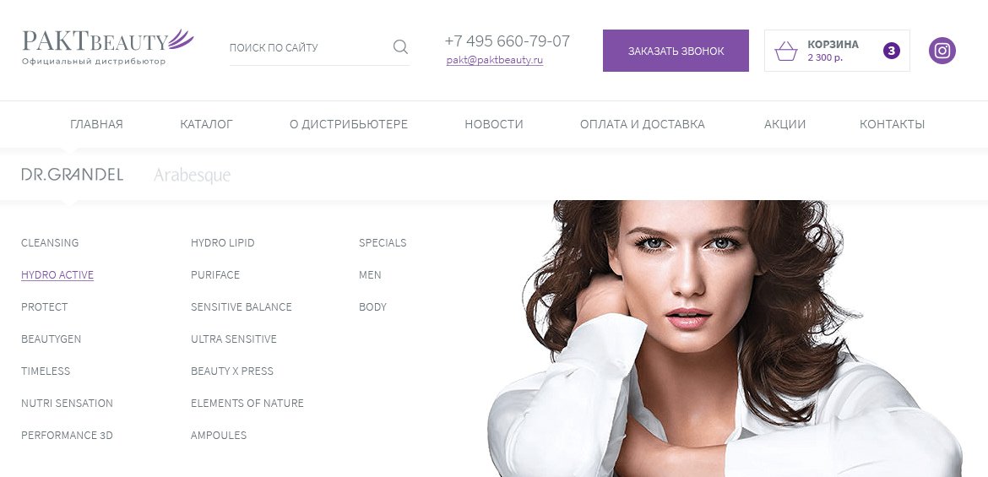Click the search magnifier icon
This screenshot has width=988, height=477.
tap(400, 47)
